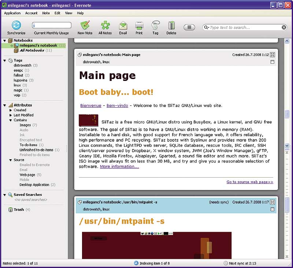Open the Application menu
Screen dimensions: 293x268
12,13
